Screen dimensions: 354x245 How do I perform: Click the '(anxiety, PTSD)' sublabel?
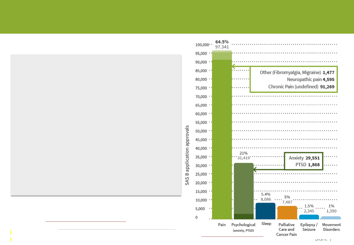244,230
